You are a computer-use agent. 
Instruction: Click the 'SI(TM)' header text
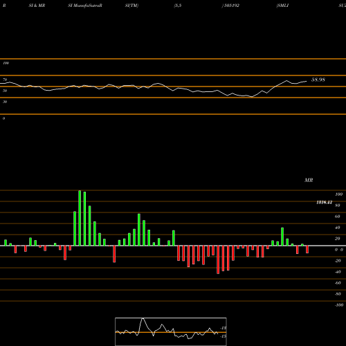click(x=131, y=6)
